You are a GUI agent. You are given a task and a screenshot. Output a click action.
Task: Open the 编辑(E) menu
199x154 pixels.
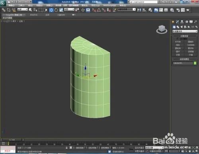pyautogui.click(x=12, y=6)
